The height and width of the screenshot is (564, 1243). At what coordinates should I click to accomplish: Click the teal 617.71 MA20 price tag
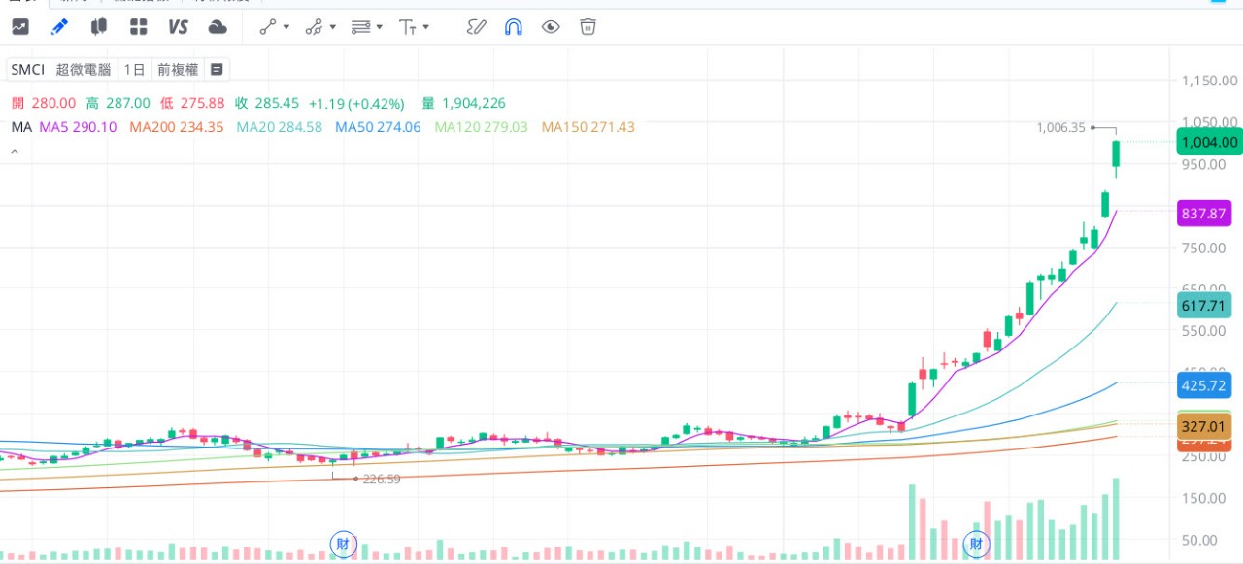coord(1204,305)
